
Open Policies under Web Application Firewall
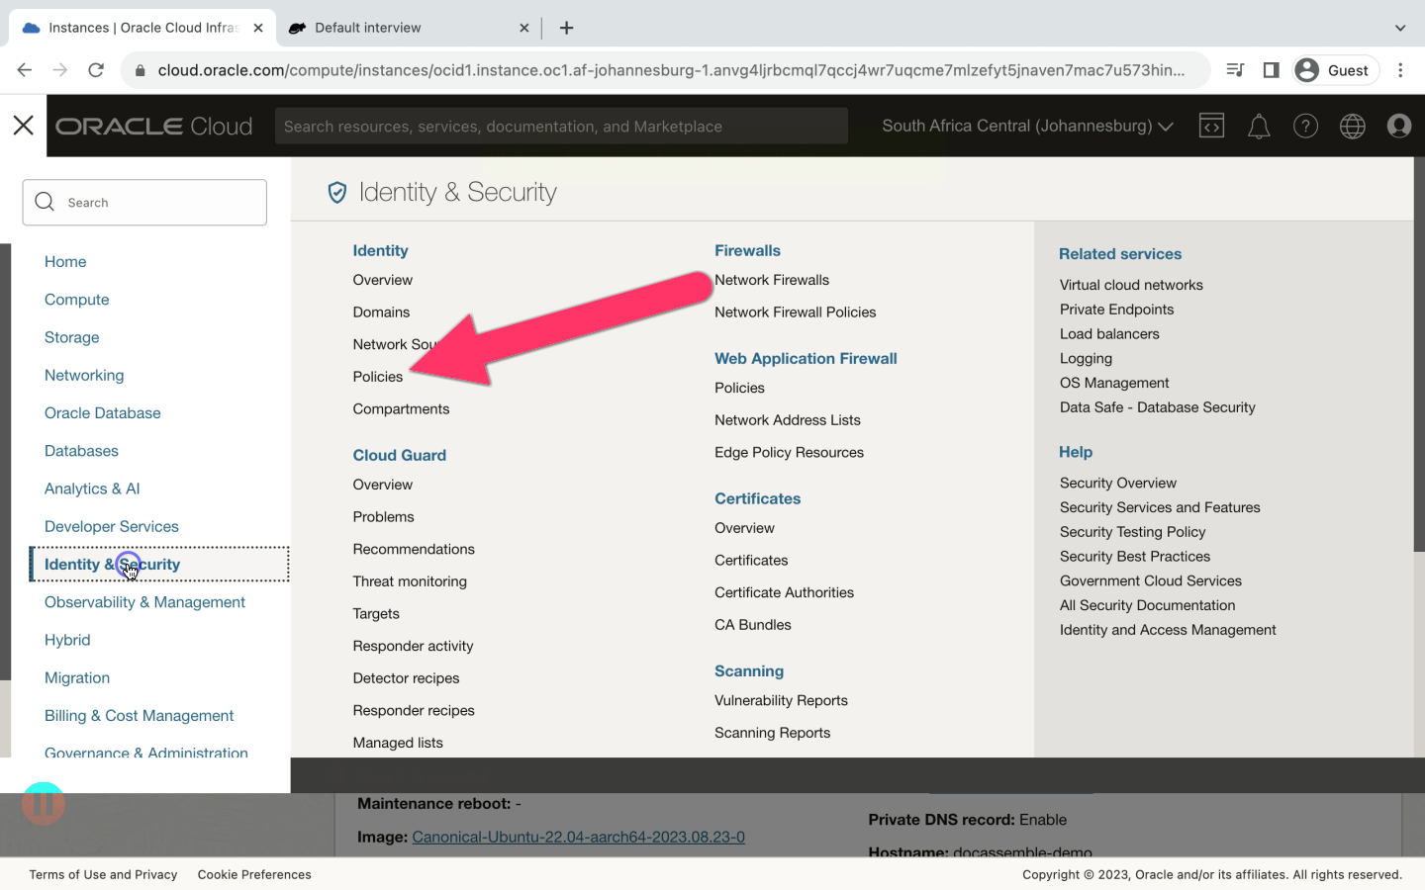pyautogui.click(x=739, y=389)
